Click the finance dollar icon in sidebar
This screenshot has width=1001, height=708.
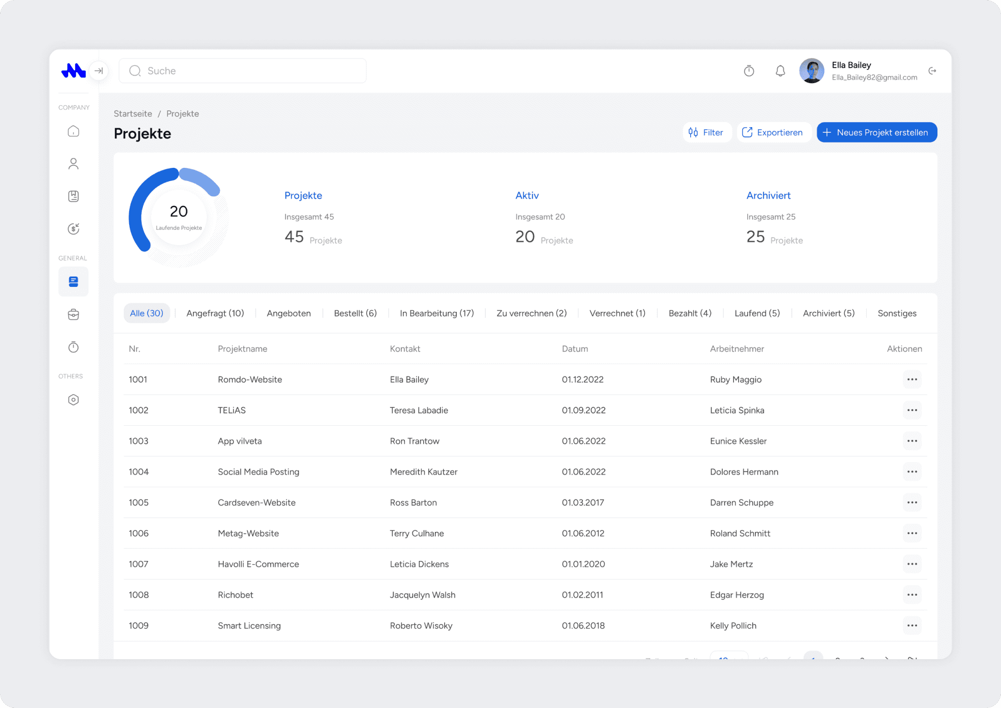pos(73,229)
